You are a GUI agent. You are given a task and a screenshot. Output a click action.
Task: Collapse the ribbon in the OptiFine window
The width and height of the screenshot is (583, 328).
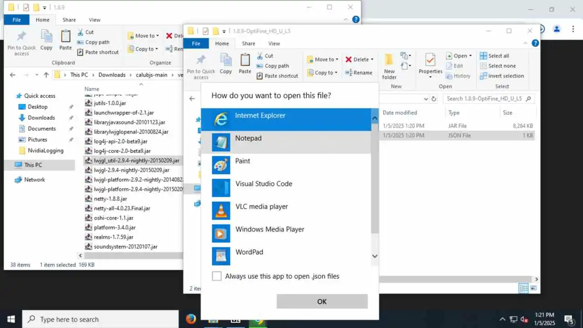[x=525, y=43]
